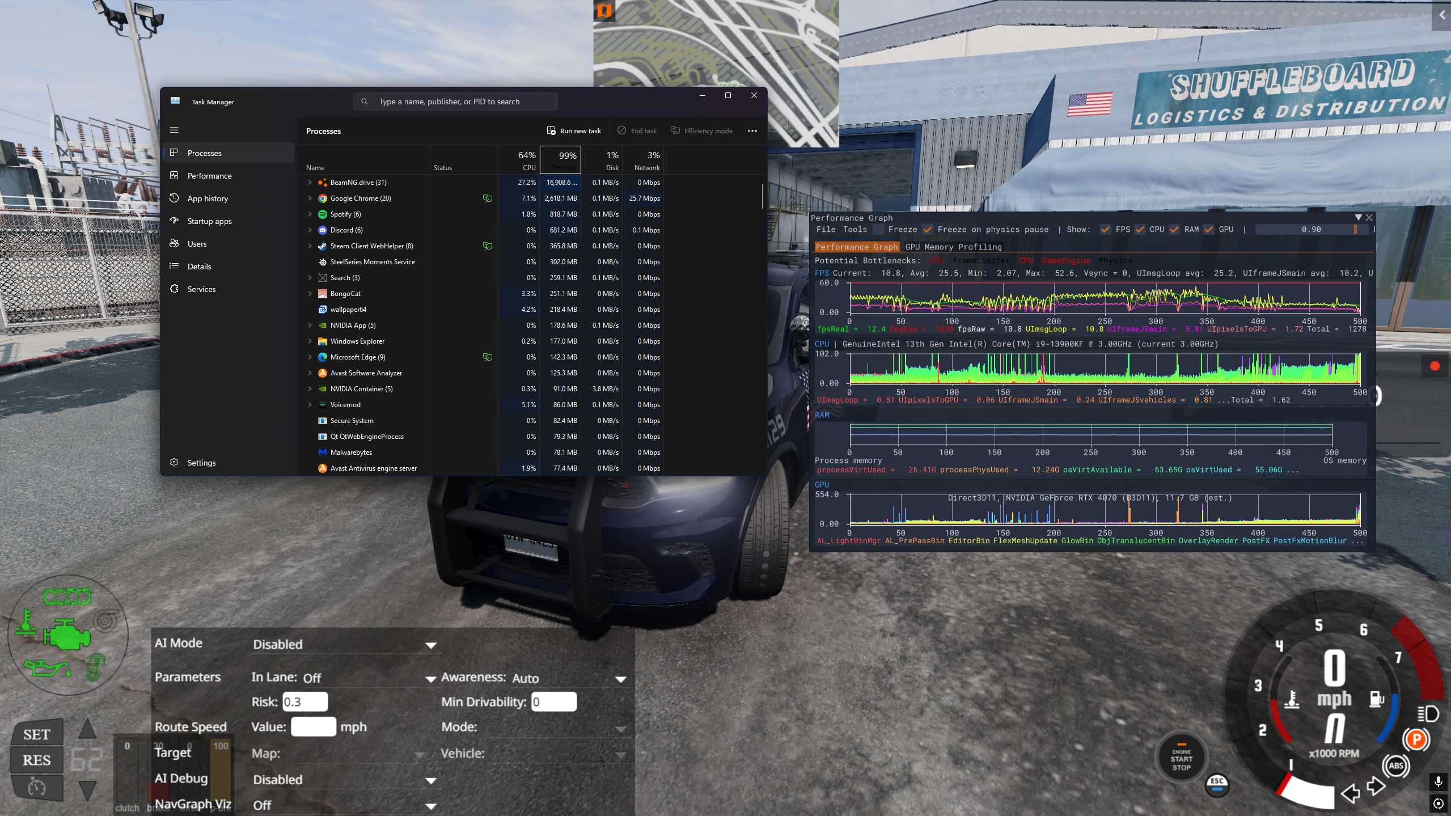Viewport: 1451px width, 816px height.
Task: Expand Spotify process group
Action: click(x=310, y=214)
